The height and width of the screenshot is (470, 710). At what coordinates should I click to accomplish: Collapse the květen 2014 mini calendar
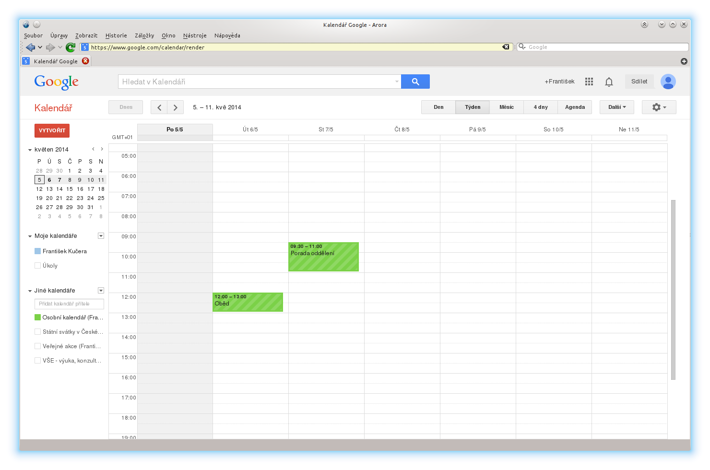tap(30, 150)
